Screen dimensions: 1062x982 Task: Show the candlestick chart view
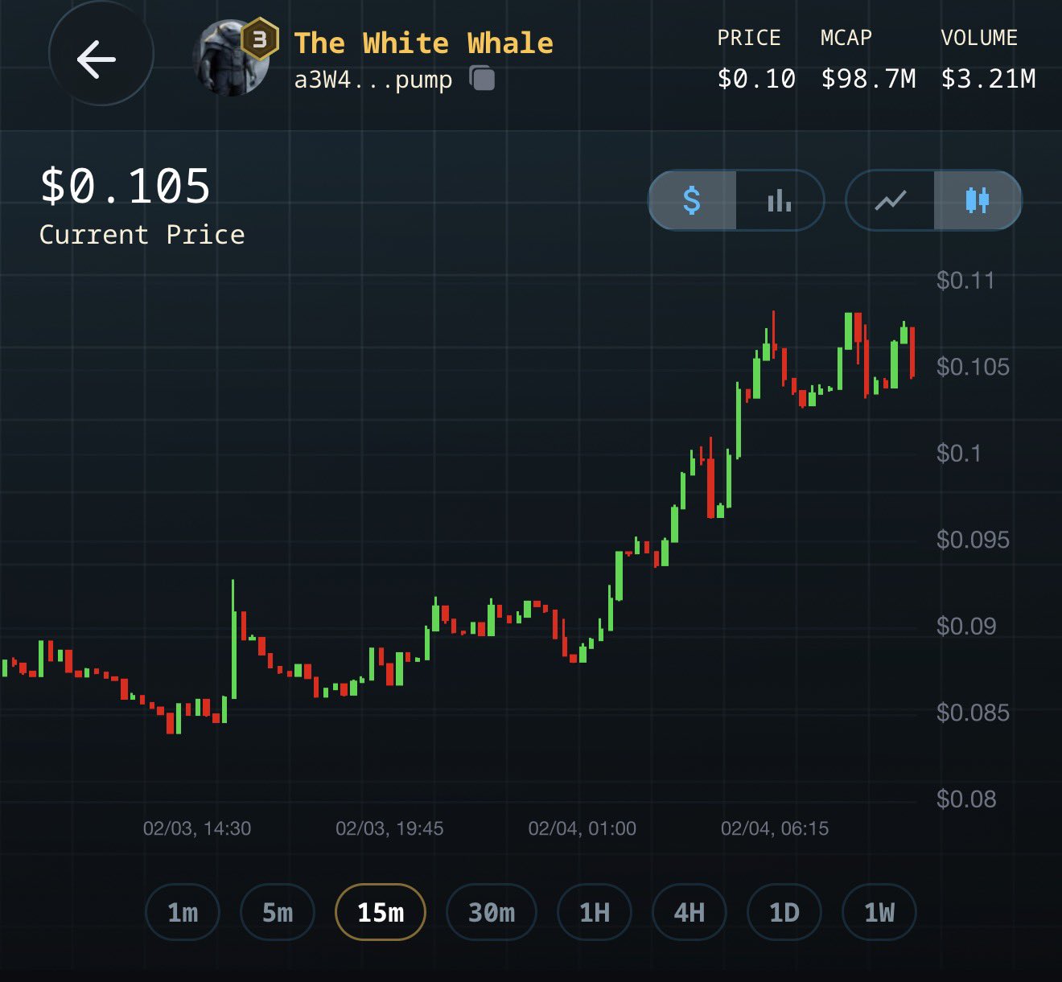(977, 200)
